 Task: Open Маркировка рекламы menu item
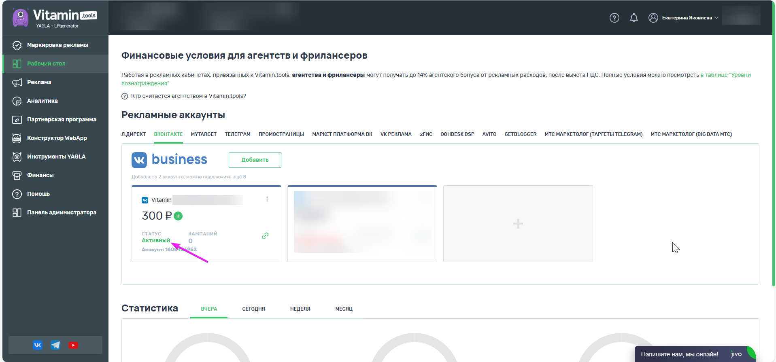pyautogui.click(x=55, y=45)
